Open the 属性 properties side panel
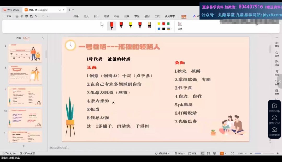282x162 pixels. 277,44
